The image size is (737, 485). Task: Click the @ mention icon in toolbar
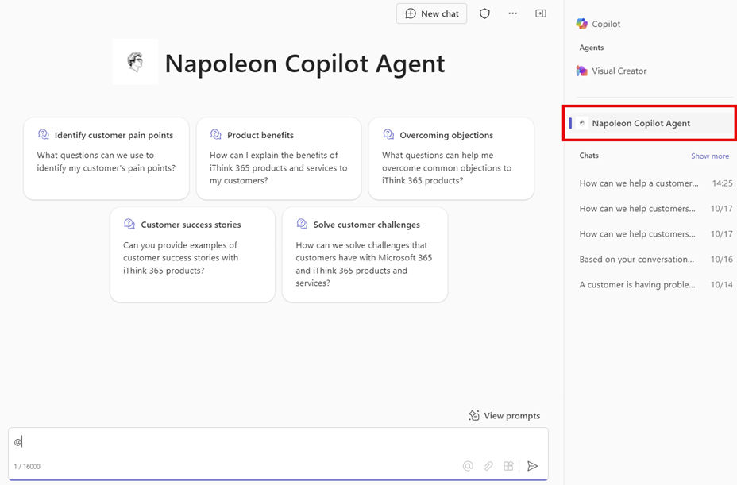point(468,466)
